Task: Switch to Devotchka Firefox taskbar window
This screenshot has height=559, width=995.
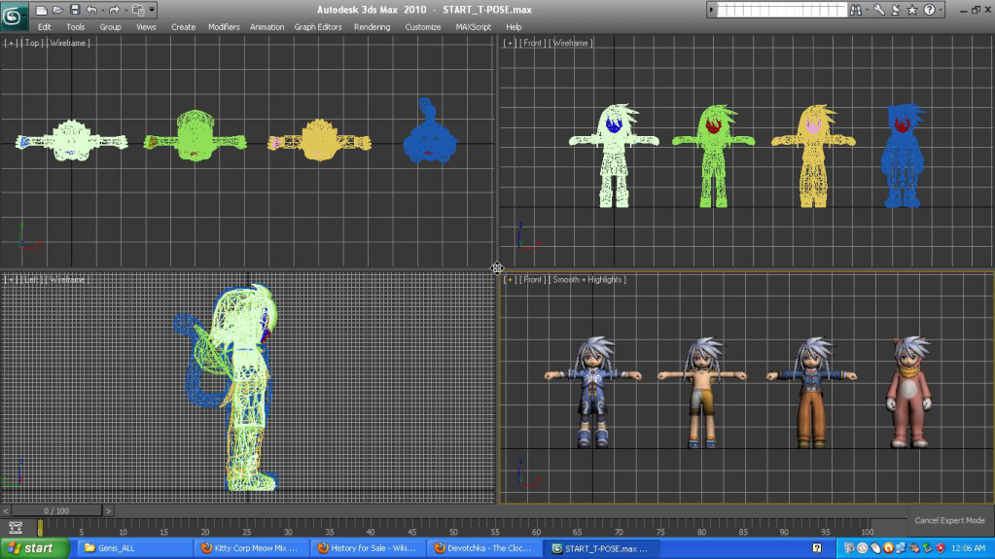Action: [x=485, y=548]
